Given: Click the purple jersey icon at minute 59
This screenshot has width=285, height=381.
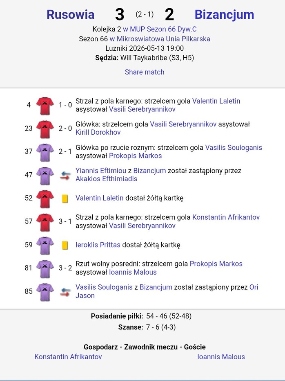Looking at the screenshot, I should coord(45,246).
